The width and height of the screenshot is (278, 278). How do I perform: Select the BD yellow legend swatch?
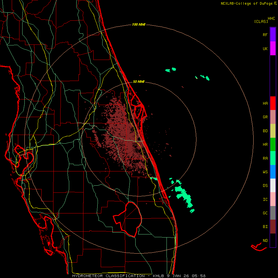(x=273, y=131)
